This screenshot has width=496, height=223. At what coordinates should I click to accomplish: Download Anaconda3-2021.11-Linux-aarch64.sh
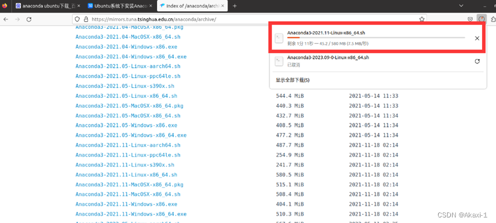tap(128, 145)
